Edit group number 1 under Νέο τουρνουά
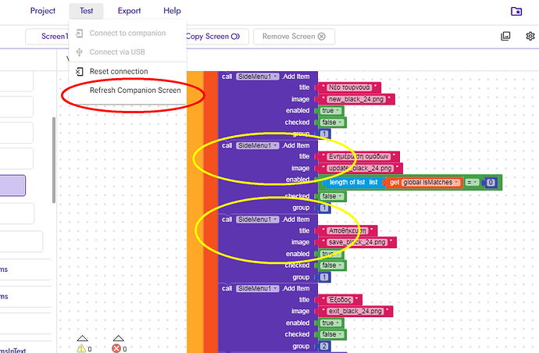This screenshot has width=539, height=353. (324, 134)
